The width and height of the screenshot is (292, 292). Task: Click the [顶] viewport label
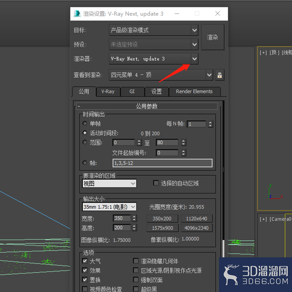[x=274, y=53]
